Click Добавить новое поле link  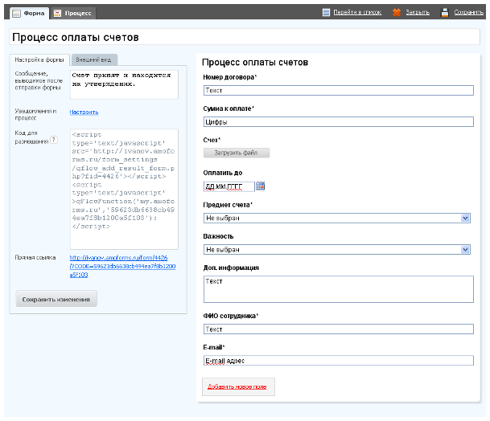coord(237,386)
